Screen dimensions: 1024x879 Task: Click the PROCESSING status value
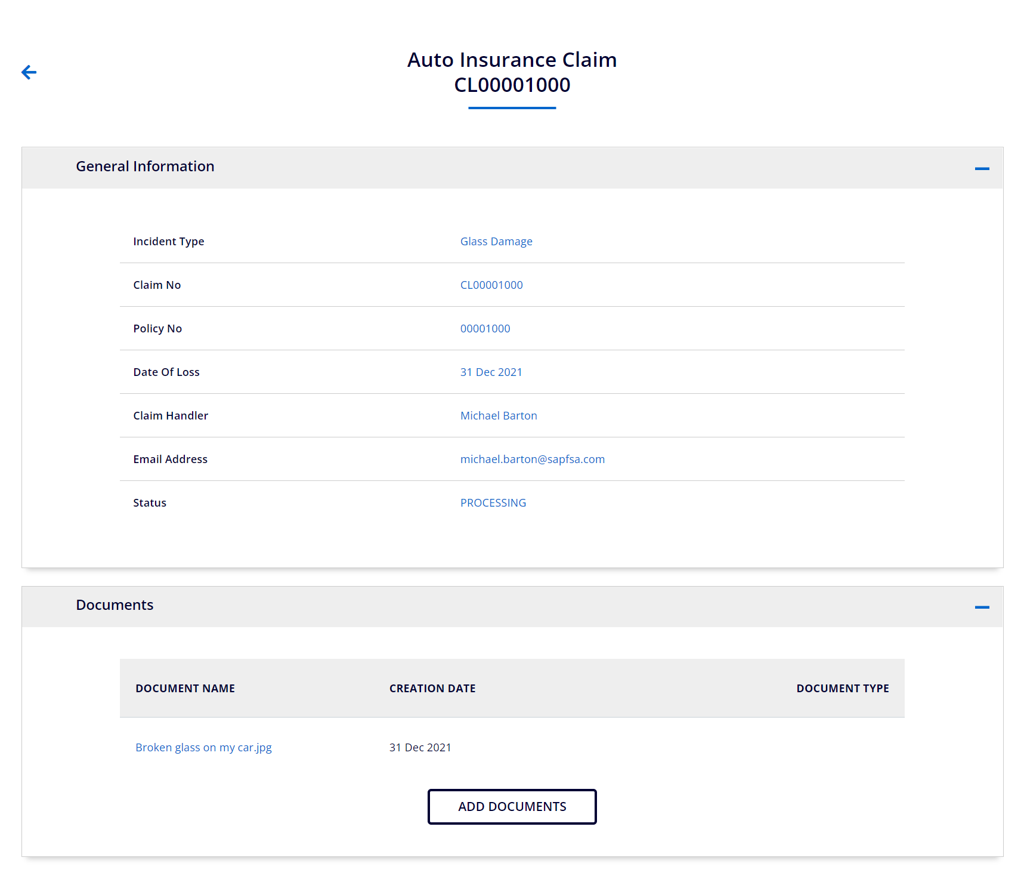(493, 503)
